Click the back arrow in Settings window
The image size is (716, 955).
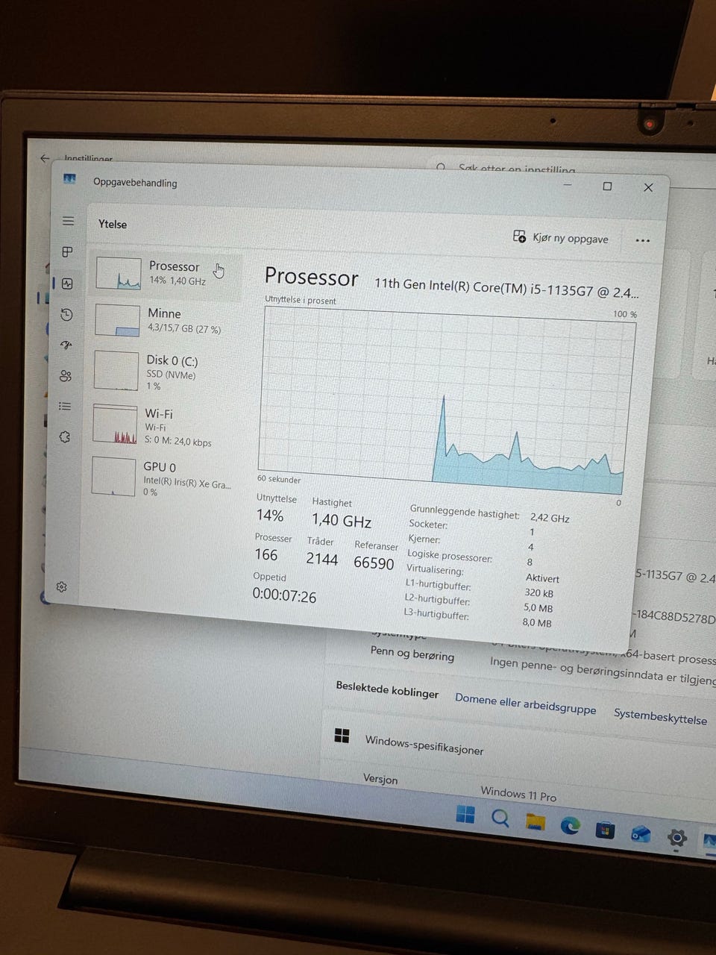45,158
